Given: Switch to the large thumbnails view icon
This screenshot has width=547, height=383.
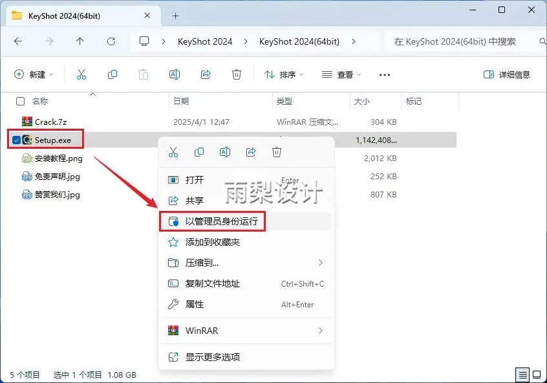Looking at the screenshot, I should coord(537,375).
